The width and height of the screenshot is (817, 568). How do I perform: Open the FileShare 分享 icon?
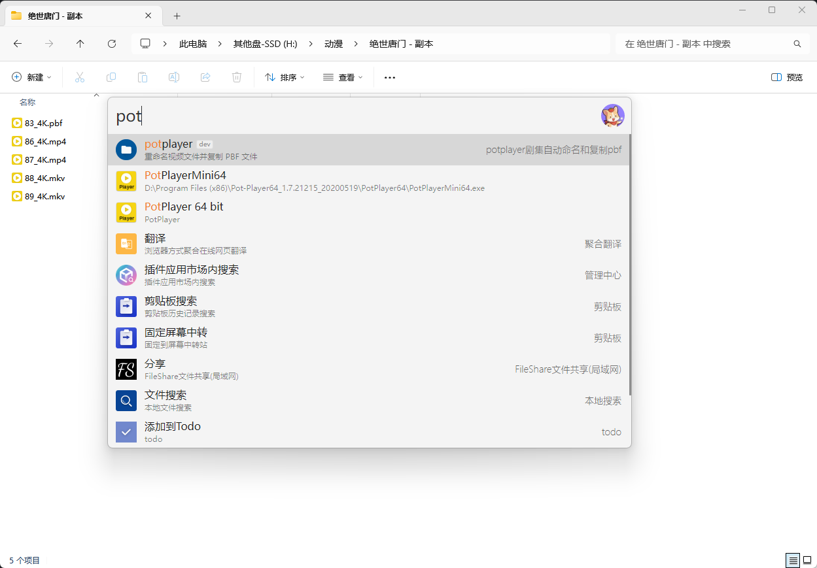(x=126, y=369)
